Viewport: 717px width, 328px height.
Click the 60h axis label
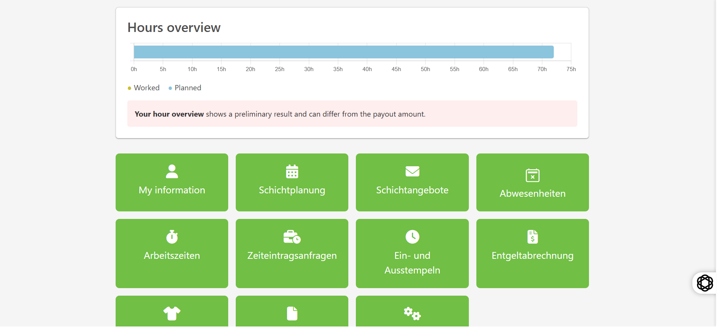pyautogui.click(x=484, y=69)
